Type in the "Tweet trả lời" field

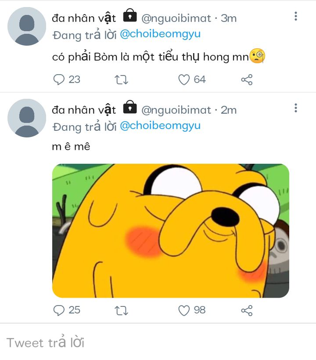(x=132, y=342)
